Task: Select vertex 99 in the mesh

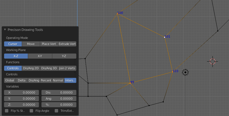Action: [130, 83]
